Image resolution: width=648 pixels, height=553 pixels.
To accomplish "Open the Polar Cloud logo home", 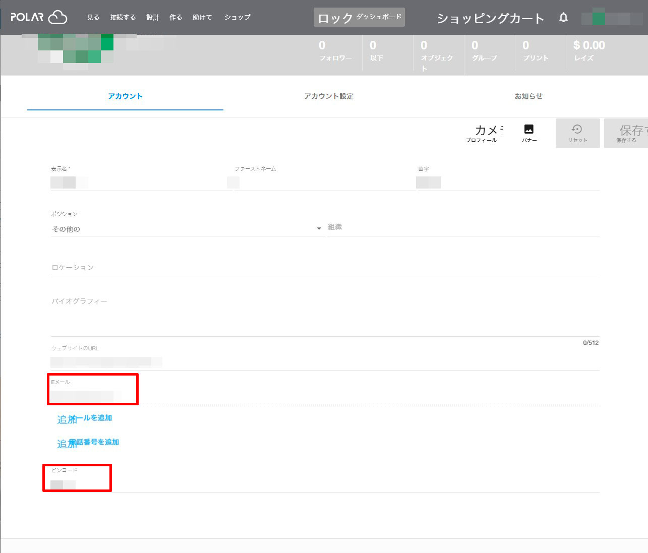I will tap(39, 17).
